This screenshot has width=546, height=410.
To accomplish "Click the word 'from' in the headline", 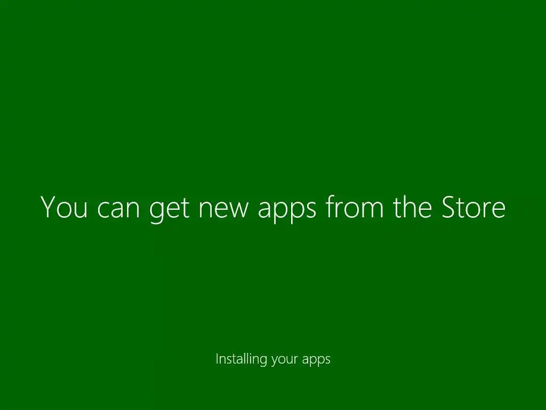I will point(355,207).
